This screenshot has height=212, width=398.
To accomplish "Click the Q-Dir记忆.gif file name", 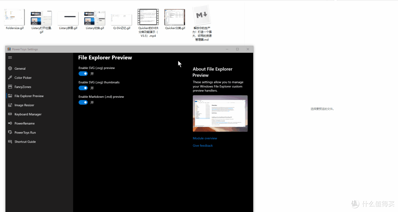I will (x=122, y=28).
